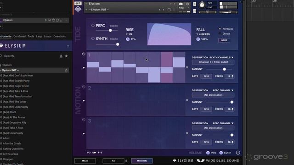Click sequencer 3 randomize arrows icon
294x165 pixels.
(x=187, y=133)
